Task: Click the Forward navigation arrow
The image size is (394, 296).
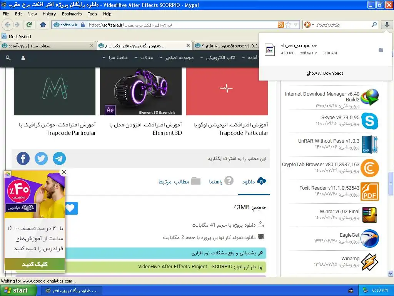Action: pos(17,25)
